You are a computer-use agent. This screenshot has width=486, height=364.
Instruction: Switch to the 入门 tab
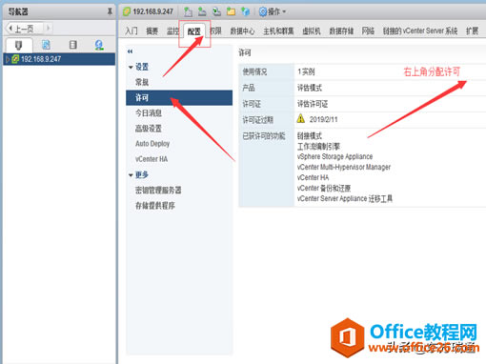(132, 31)
